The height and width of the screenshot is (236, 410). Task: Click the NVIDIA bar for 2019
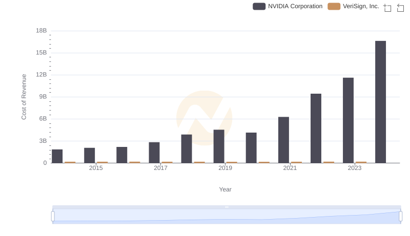click(x=219, y=146)
